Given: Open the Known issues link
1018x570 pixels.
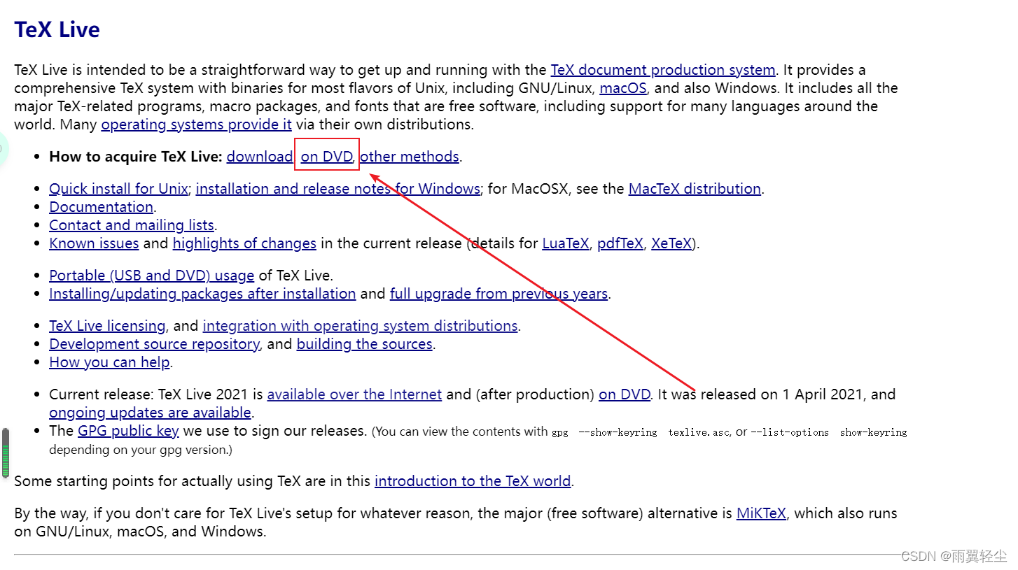Looking at the screenshot, I should point(94,243).
